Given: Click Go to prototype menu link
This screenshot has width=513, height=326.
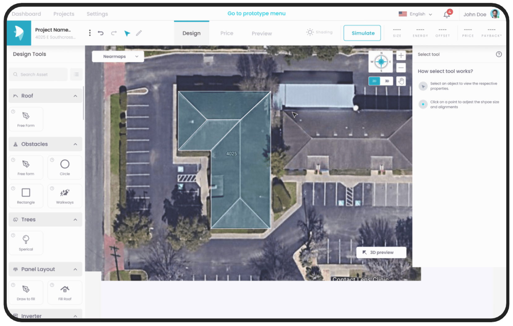Looking at the screenshot, I should (256, 13).
